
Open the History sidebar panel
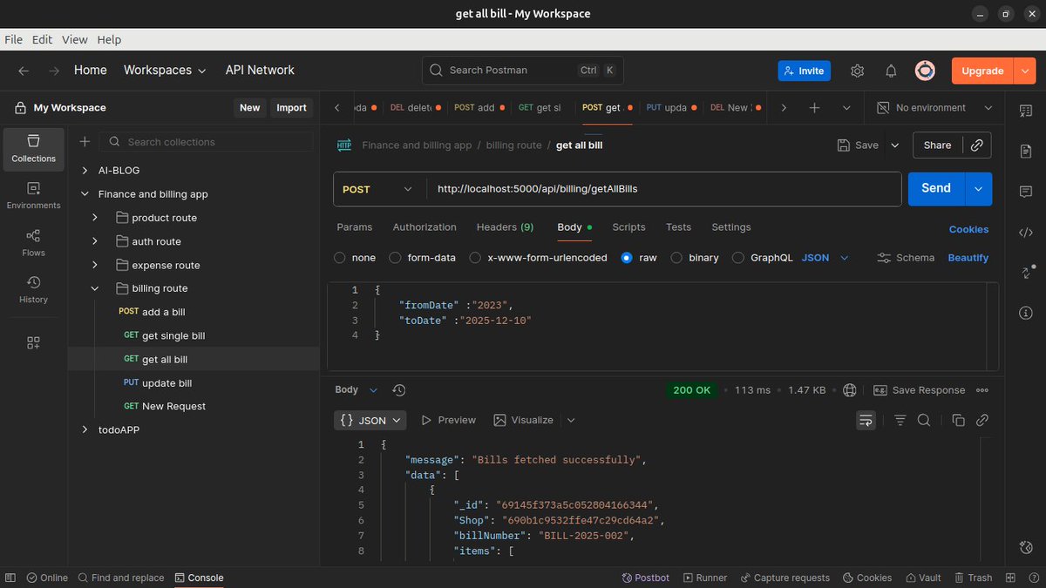pos(33,290)
